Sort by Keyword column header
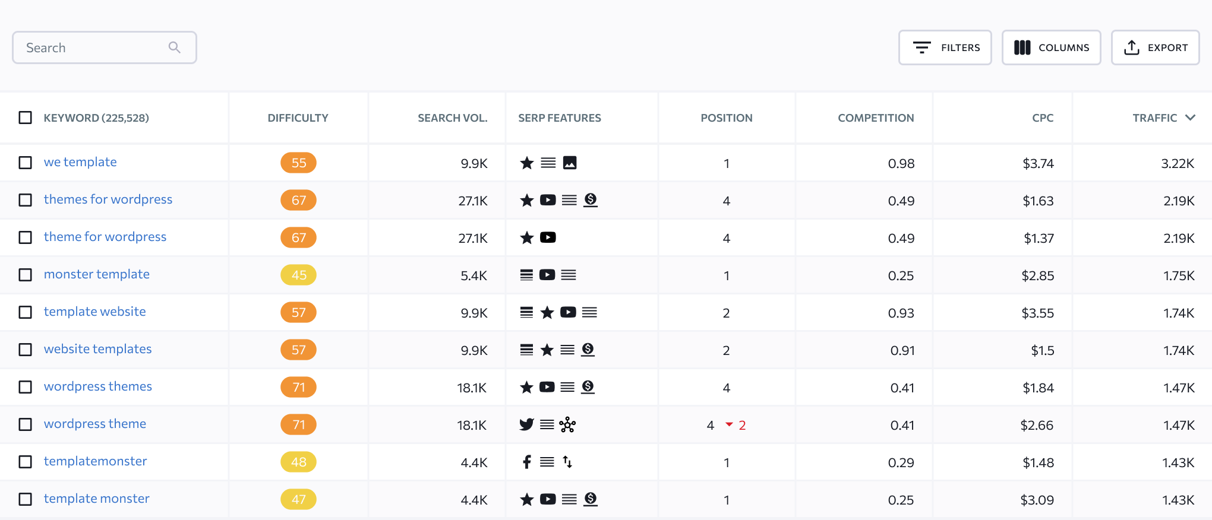The image size is (1212, 520). (96, 118)
